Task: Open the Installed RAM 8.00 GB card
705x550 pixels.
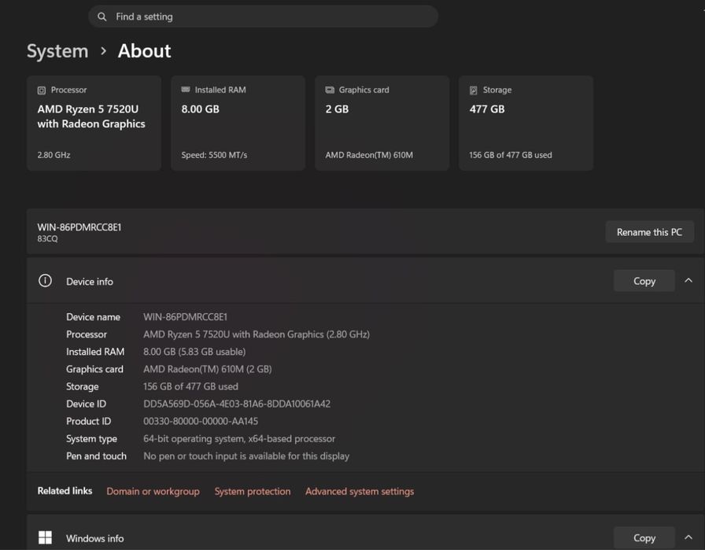Action: 238,124
